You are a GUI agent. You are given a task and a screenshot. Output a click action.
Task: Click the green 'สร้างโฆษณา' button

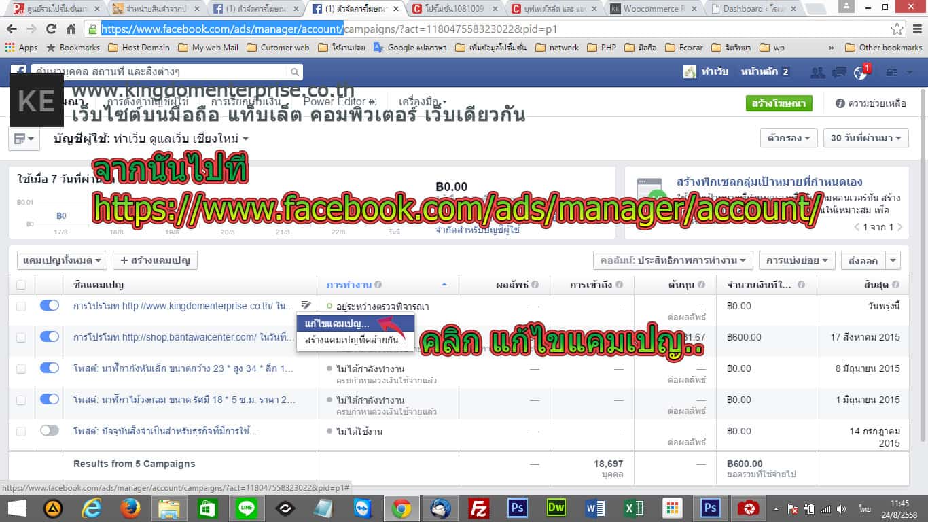point(779,103)
